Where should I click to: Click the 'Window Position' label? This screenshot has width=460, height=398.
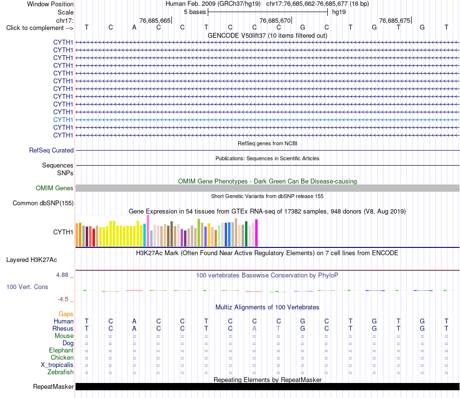click(x=50, y=4)
